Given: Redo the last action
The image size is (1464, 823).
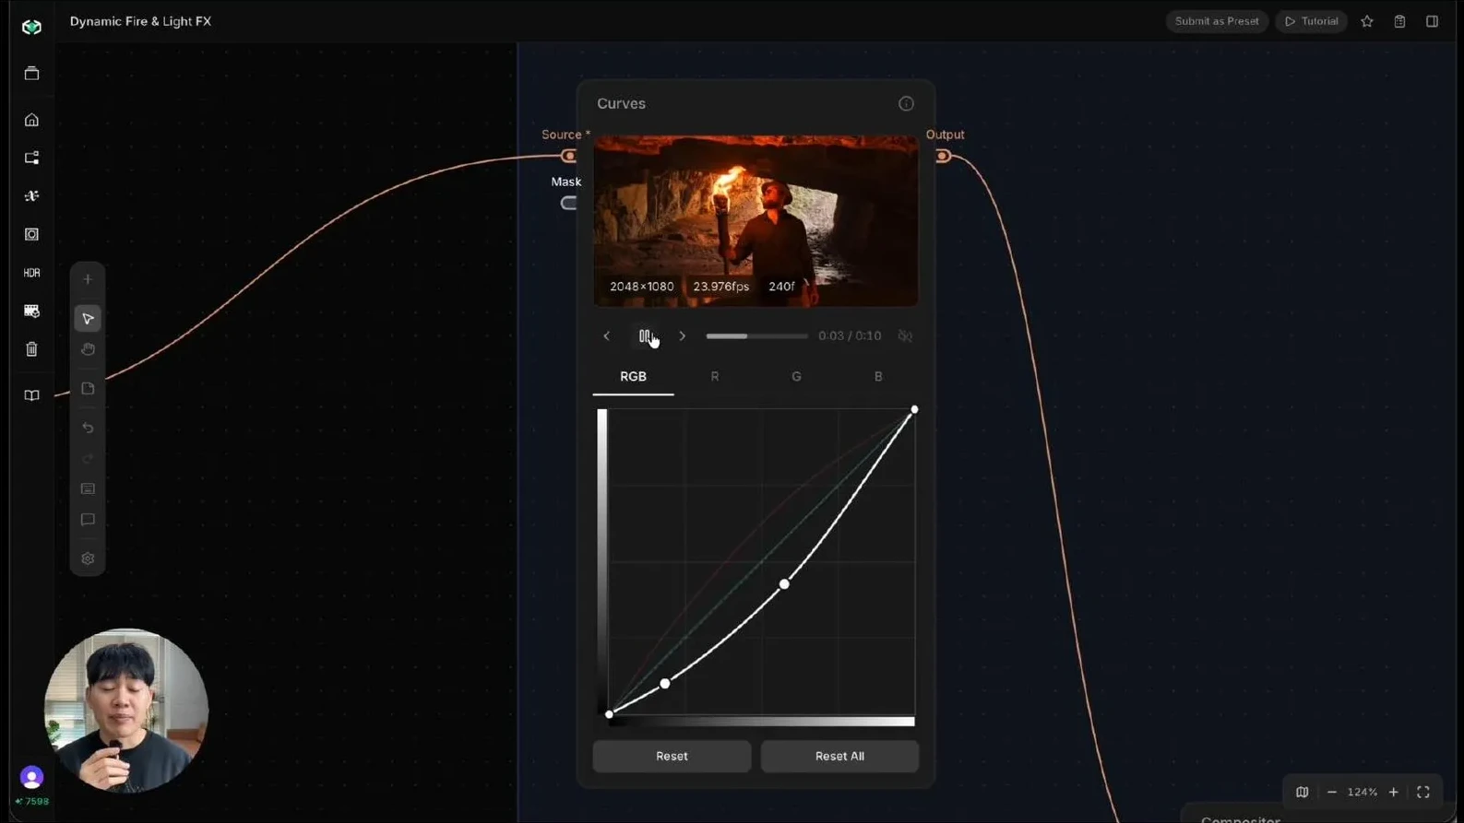Looking at the screenshot, I should point(88,458).
